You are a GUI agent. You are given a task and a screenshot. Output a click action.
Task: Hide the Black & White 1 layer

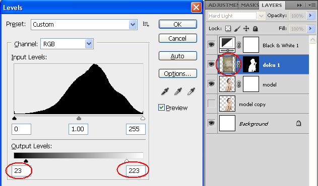click(211, 45)
